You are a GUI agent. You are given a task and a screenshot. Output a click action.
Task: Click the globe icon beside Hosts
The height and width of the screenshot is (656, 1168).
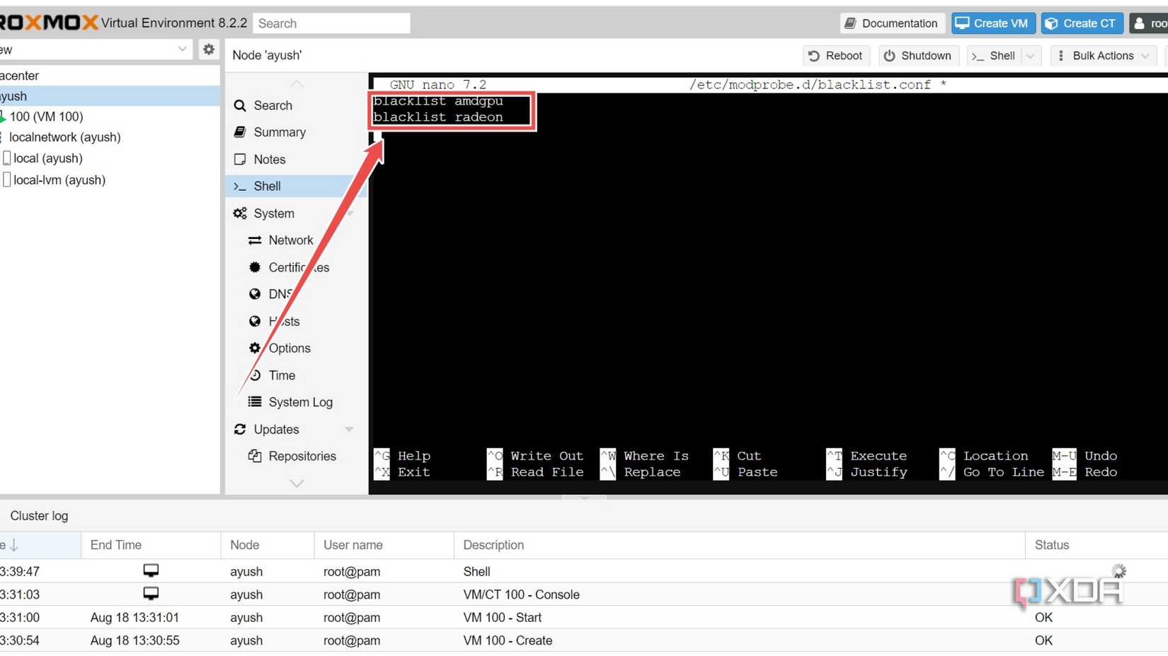pos(255,321)
